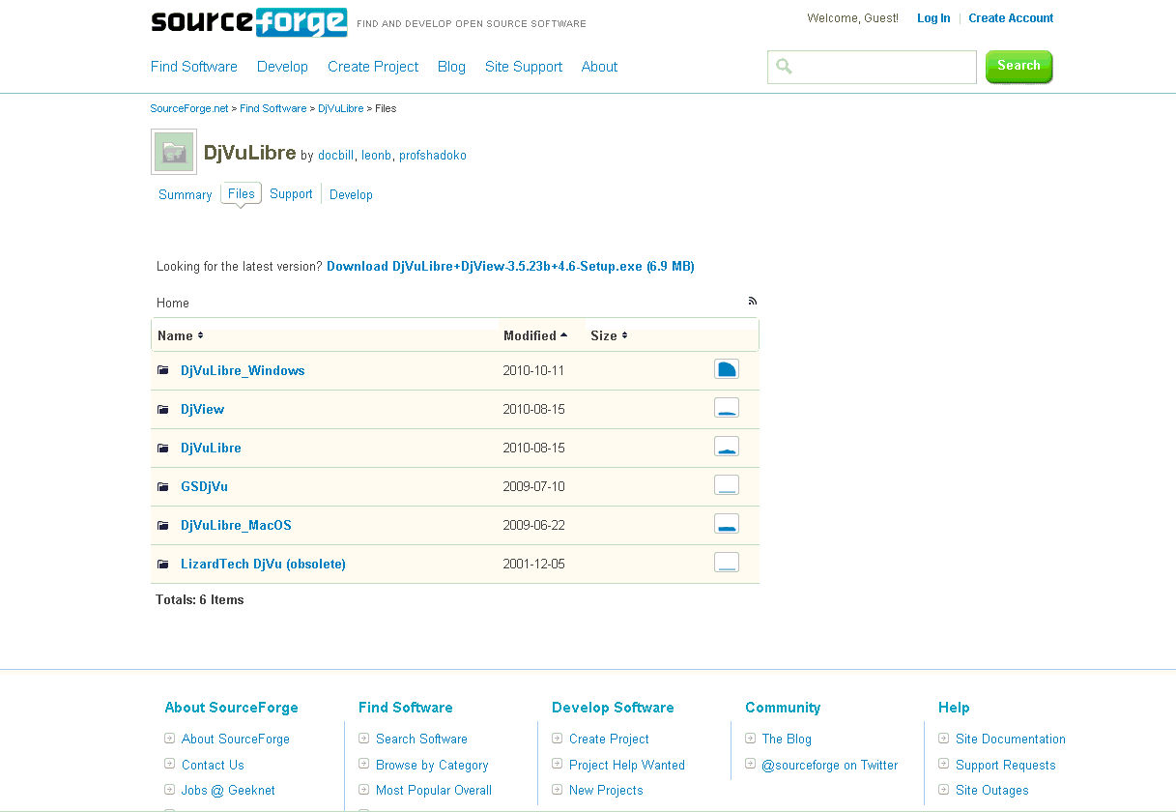This screenshot has width=1176, height=812.
Task: Open Blog in the top navigation
Action: (451, 67)
